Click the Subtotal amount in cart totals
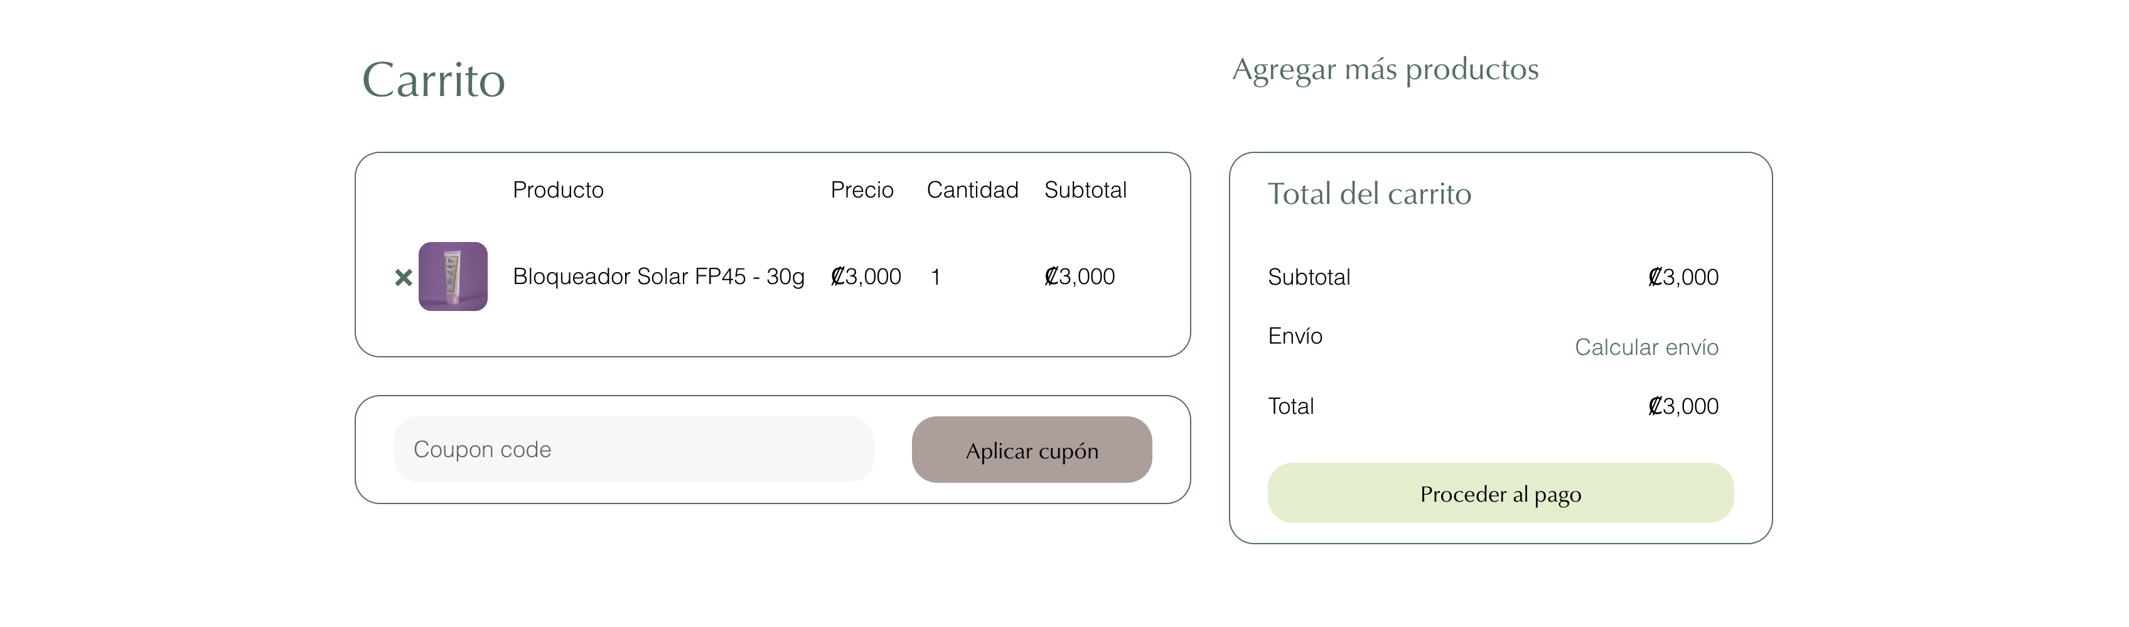The image size is (2129, 627). 1683,278
